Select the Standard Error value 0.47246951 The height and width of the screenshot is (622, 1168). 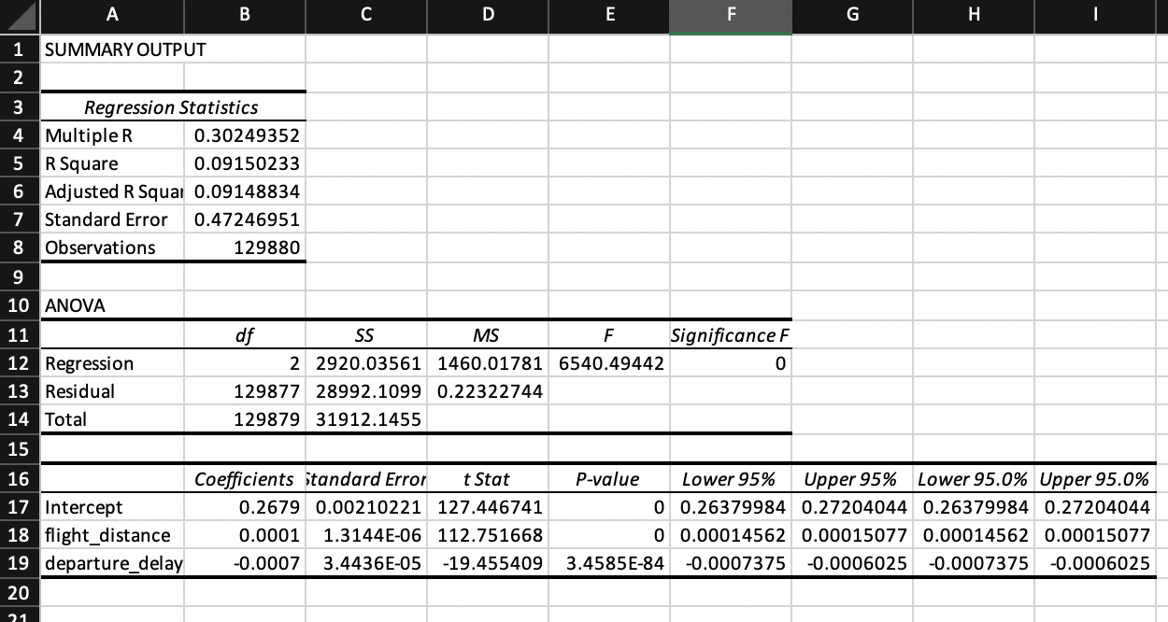pyautogui.click(x=245, y=219)
